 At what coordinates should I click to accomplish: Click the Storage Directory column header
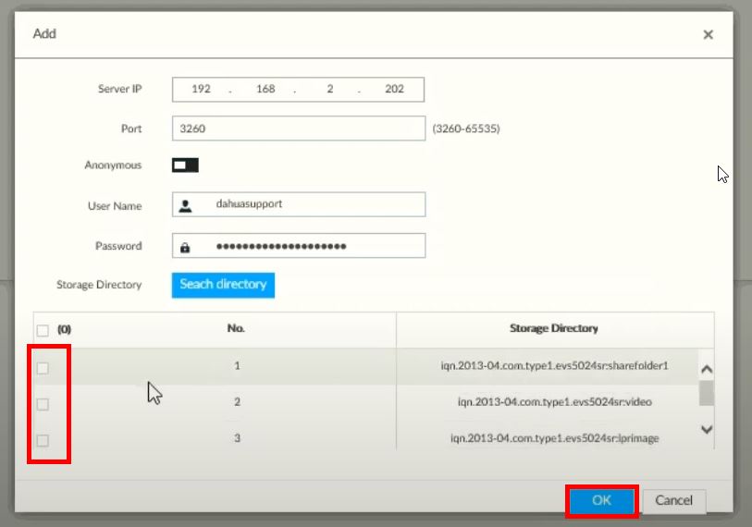tap(554, 328)
